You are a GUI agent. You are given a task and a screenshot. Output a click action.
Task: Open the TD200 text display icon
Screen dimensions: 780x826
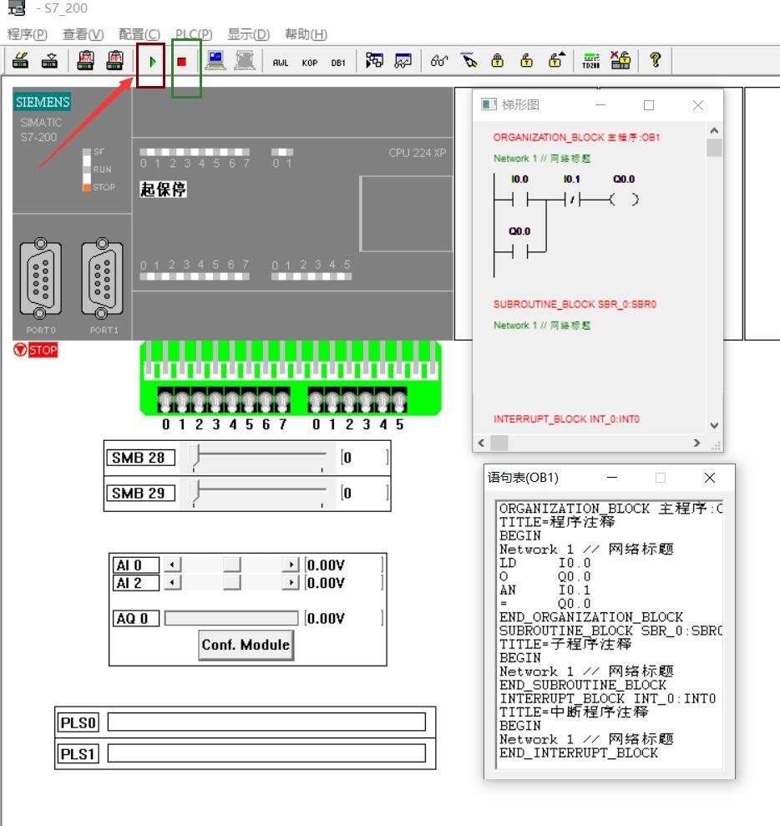[591, 61]
